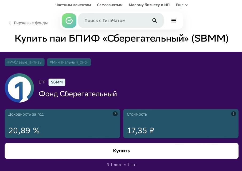Viewport: 242px width, 171px height.
Task: Click the 17,35 ₽ price value
Action: tap(140, 131)
